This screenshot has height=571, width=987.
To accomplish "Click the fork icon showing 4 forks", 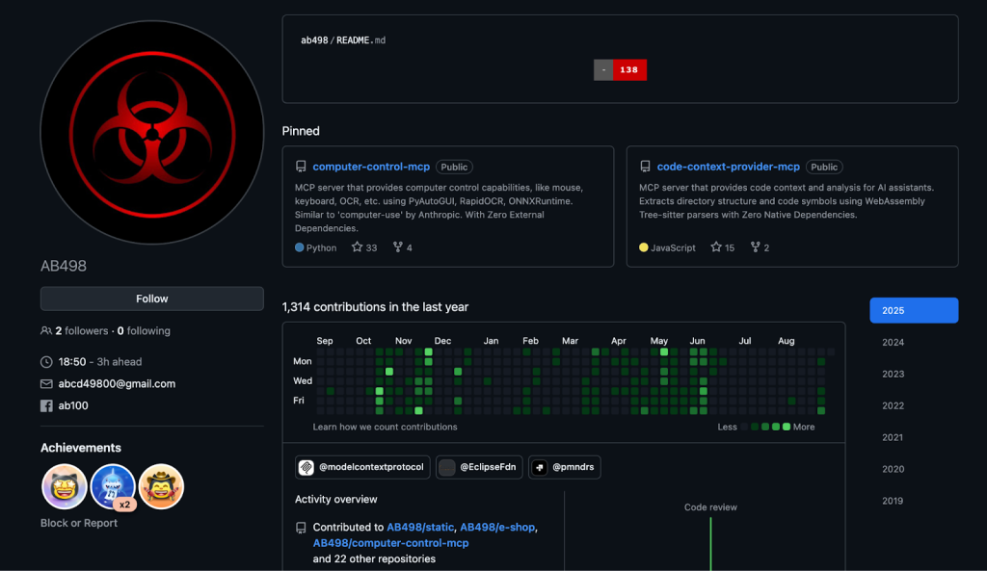I will 397,247.
